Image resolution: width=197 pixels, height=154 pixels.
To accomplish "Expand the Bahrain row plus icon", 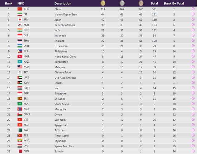I will pos(193,151).
